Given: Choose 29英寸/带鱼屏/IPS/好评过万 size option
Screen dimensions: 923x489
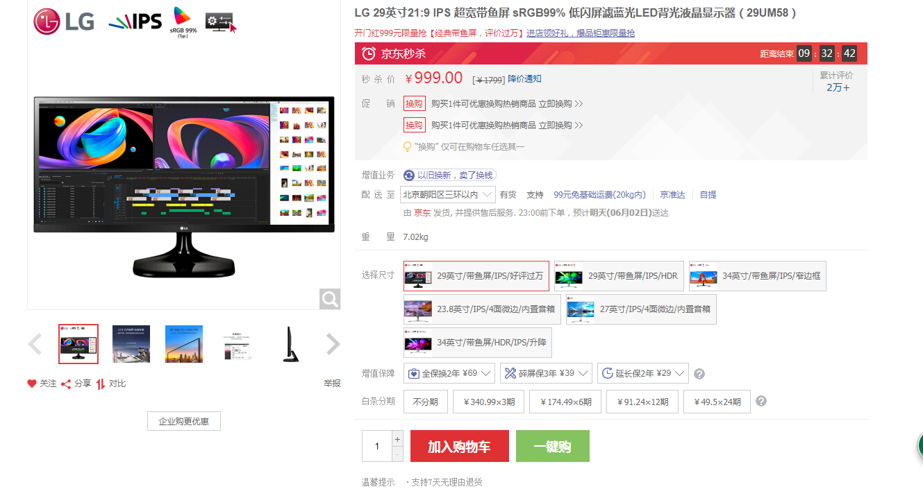Looking at the screenshot, I should pos(476,276).
